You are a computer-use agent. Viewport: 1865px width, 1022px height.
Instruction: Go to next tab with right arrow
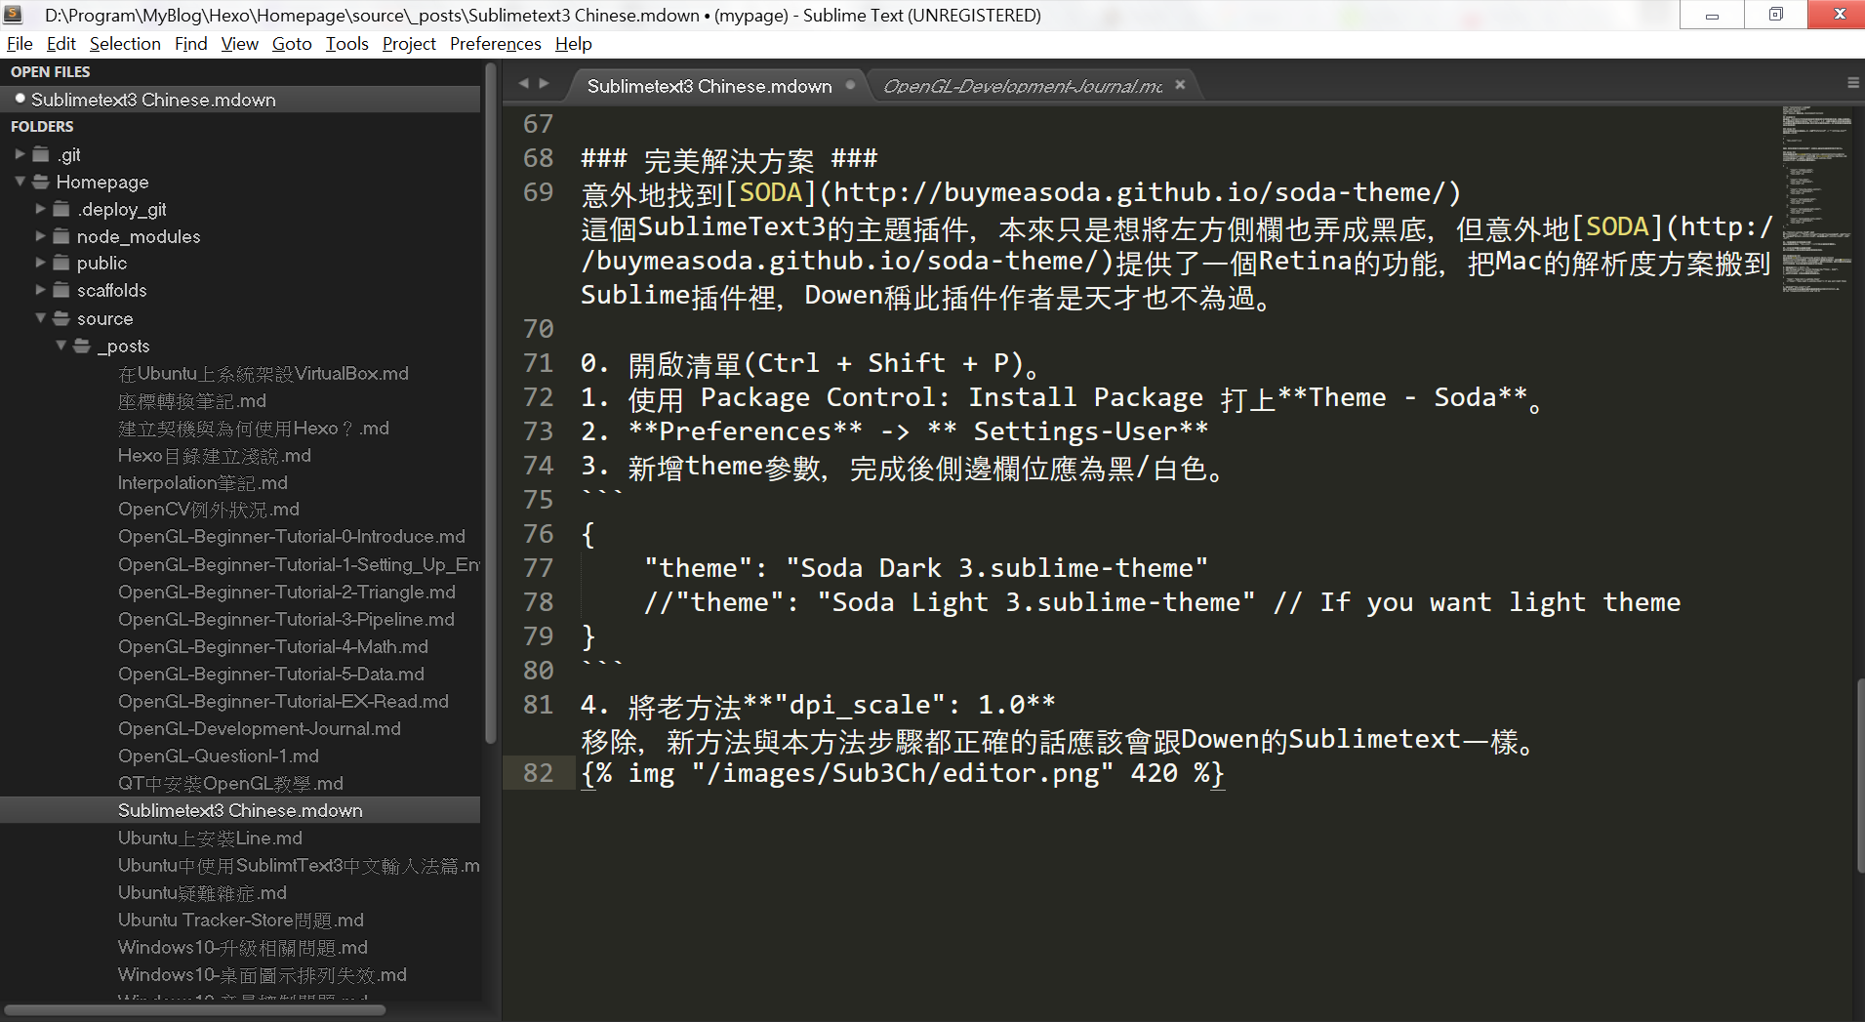pos(544,84)
